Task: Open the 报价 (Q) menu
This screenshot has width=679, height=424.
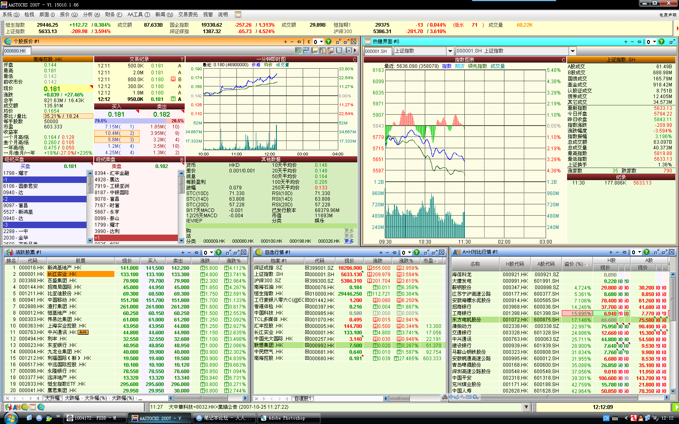Action: pos(69,15)
